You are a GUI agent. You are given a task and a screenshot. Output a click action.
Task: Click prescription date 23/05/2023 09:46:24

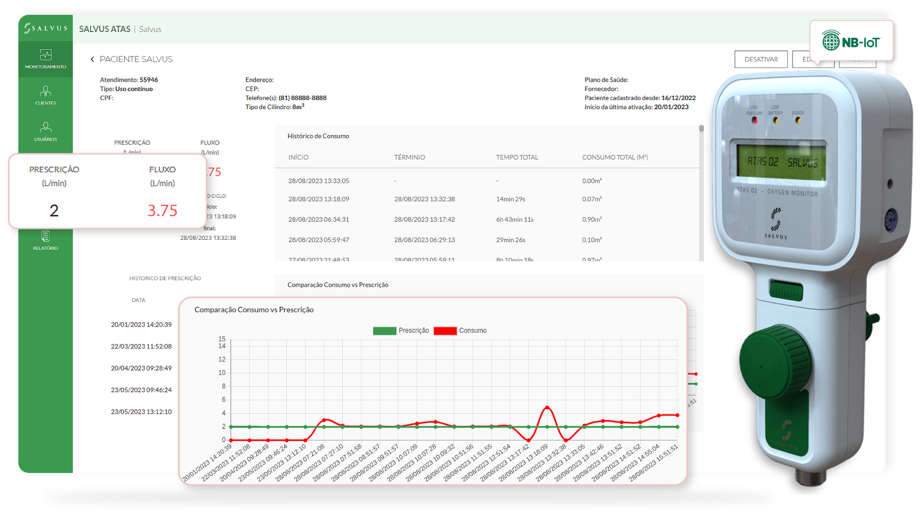coord(141,390)
